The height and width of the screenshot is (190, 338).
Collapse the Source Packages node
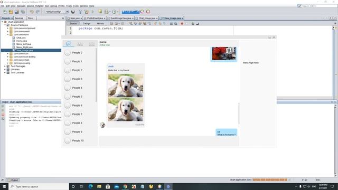(5, 25)
